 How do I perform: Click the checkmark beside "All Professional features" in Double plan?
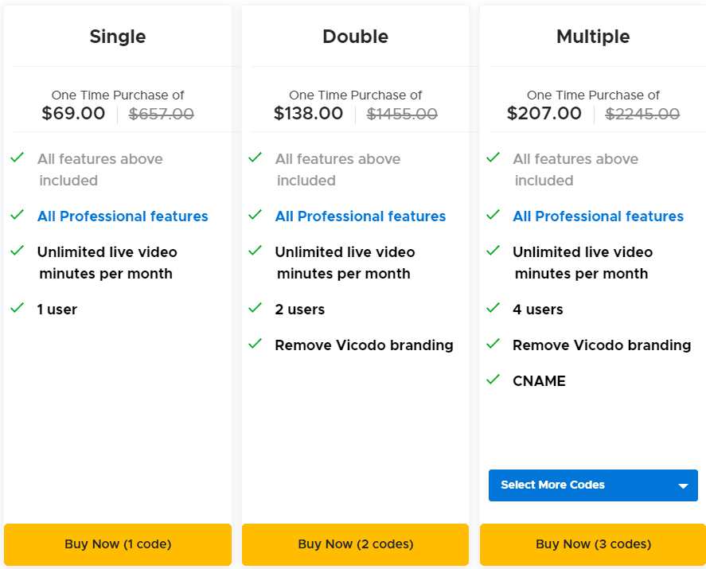[x=255, y=216]
